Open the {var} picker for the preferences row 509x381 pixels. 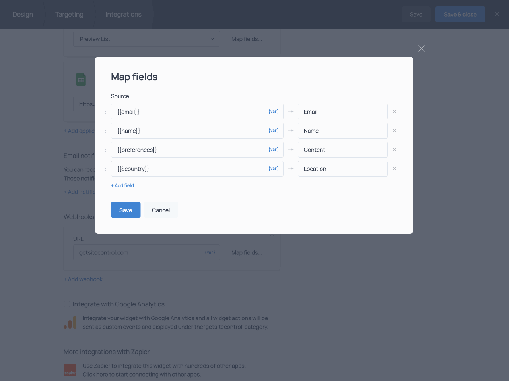click(274, 150)
